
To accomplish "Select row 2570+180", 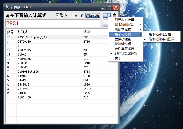I will (61, 42).
